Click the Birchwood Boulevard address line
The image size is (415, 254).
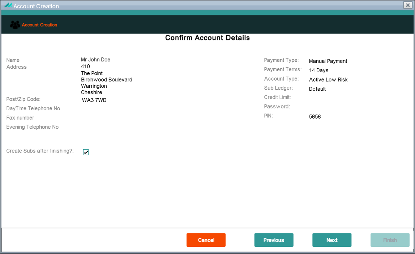(107, 79)
